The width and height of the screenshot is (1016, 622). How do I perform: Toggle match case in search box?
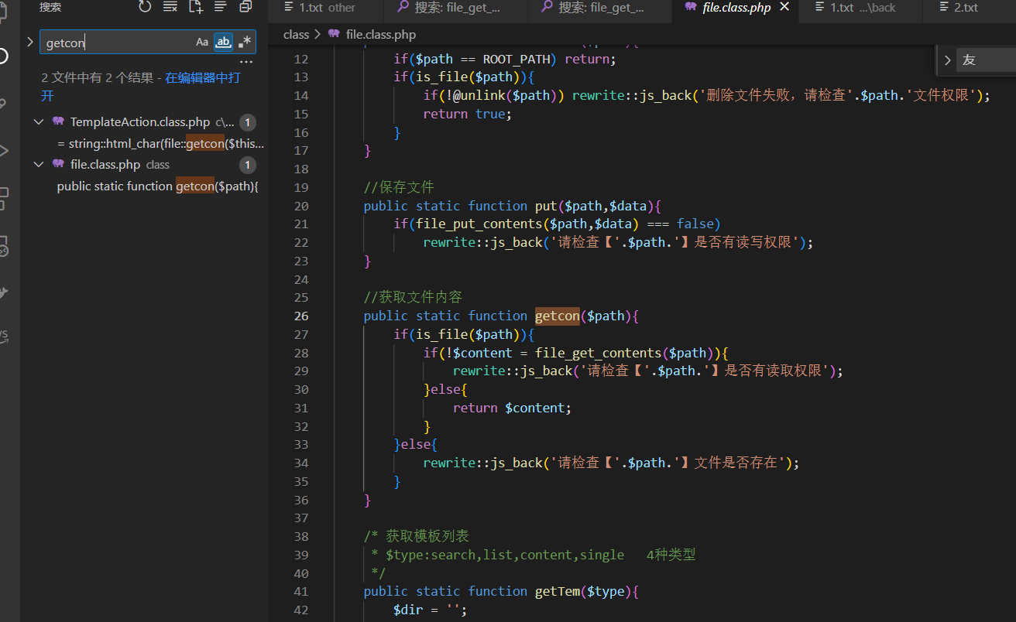[202, 43]
